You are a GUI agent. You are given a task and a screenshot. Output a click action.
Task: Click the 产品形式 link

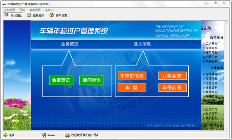pyautogui.click(x=211, y=57)
